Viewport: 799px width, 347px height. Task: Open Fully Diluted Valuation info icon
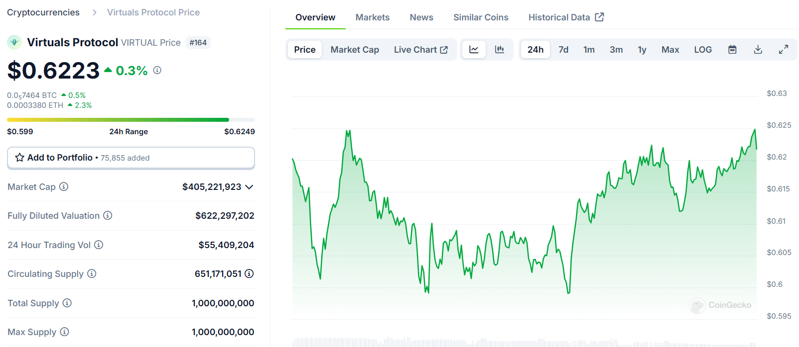point(108,215)
